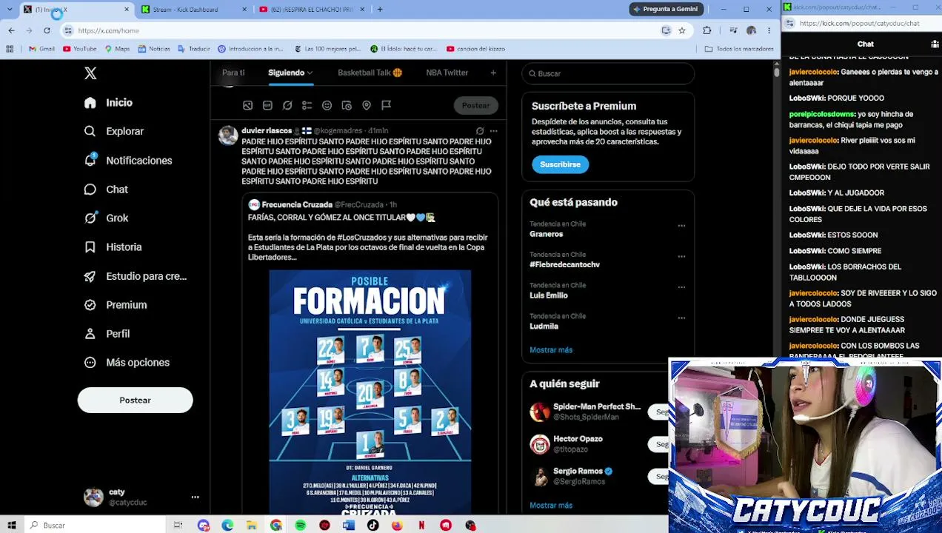
Task: Add GIF to post composer
Action: 267,105
